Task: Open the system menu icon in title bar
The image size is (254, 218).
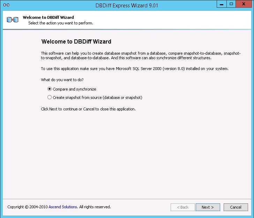Action: click(6, 5)
